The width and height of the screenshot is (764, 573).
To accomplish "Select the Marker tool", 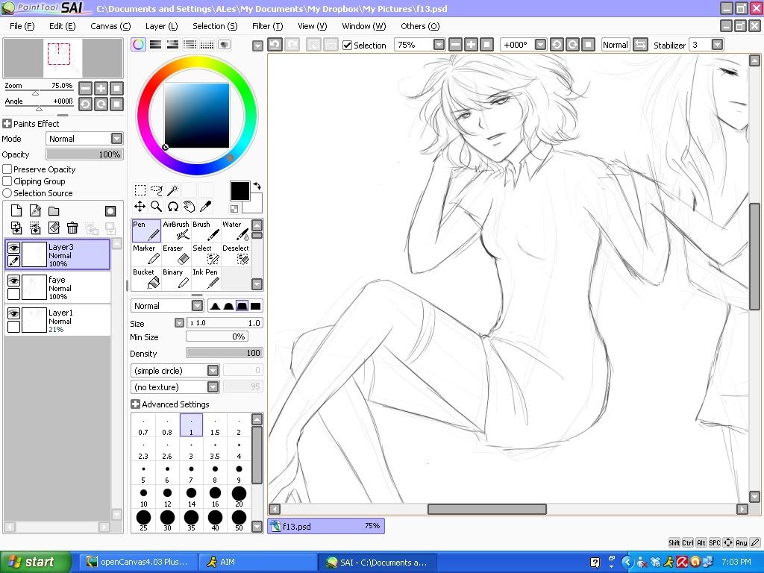I will [x=146, y=254].
